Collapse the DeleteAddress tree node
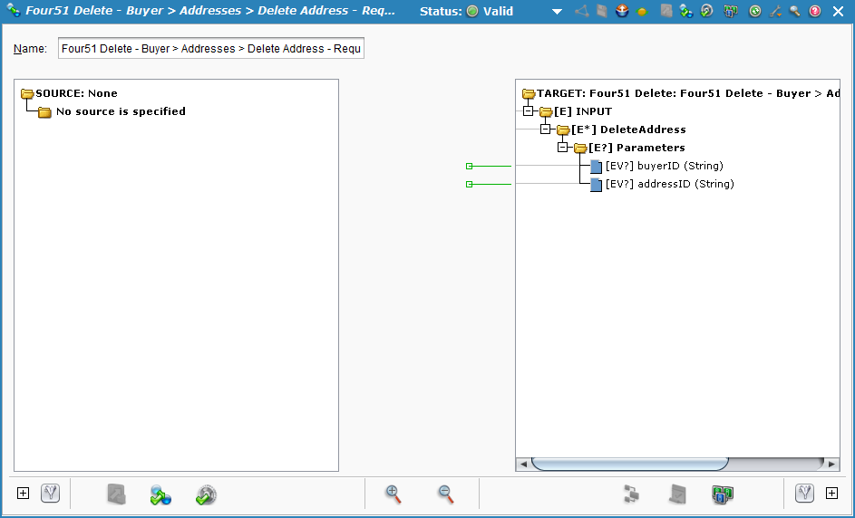 point(546,129)
